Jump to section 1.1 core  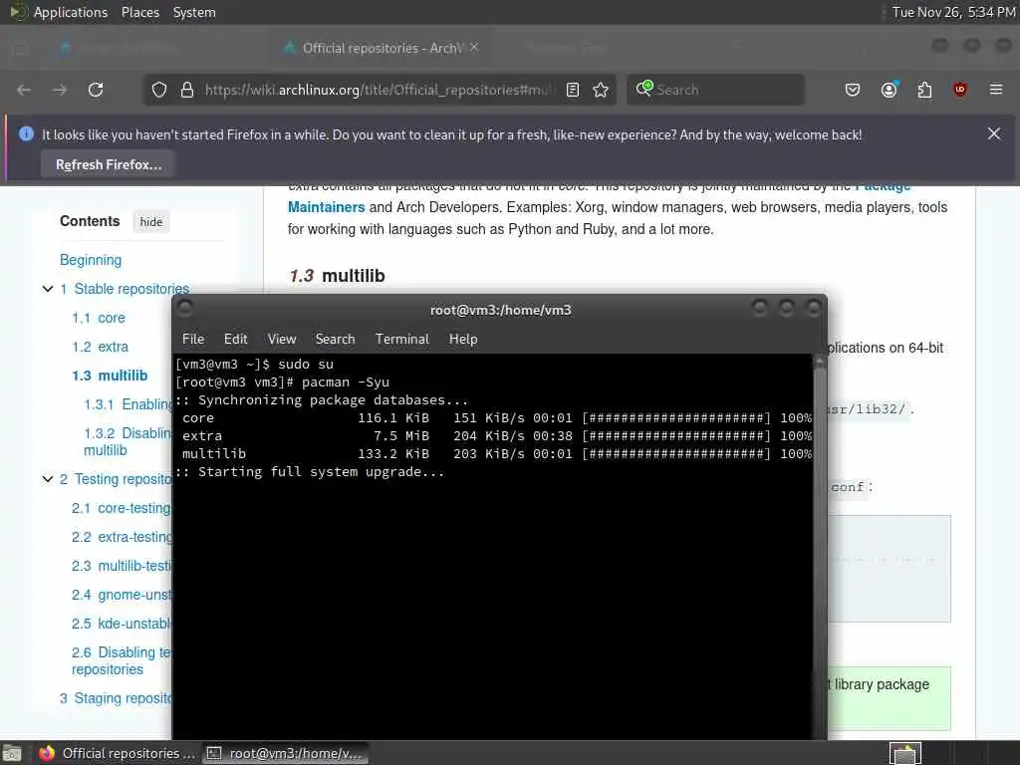(x=99, y=318)
